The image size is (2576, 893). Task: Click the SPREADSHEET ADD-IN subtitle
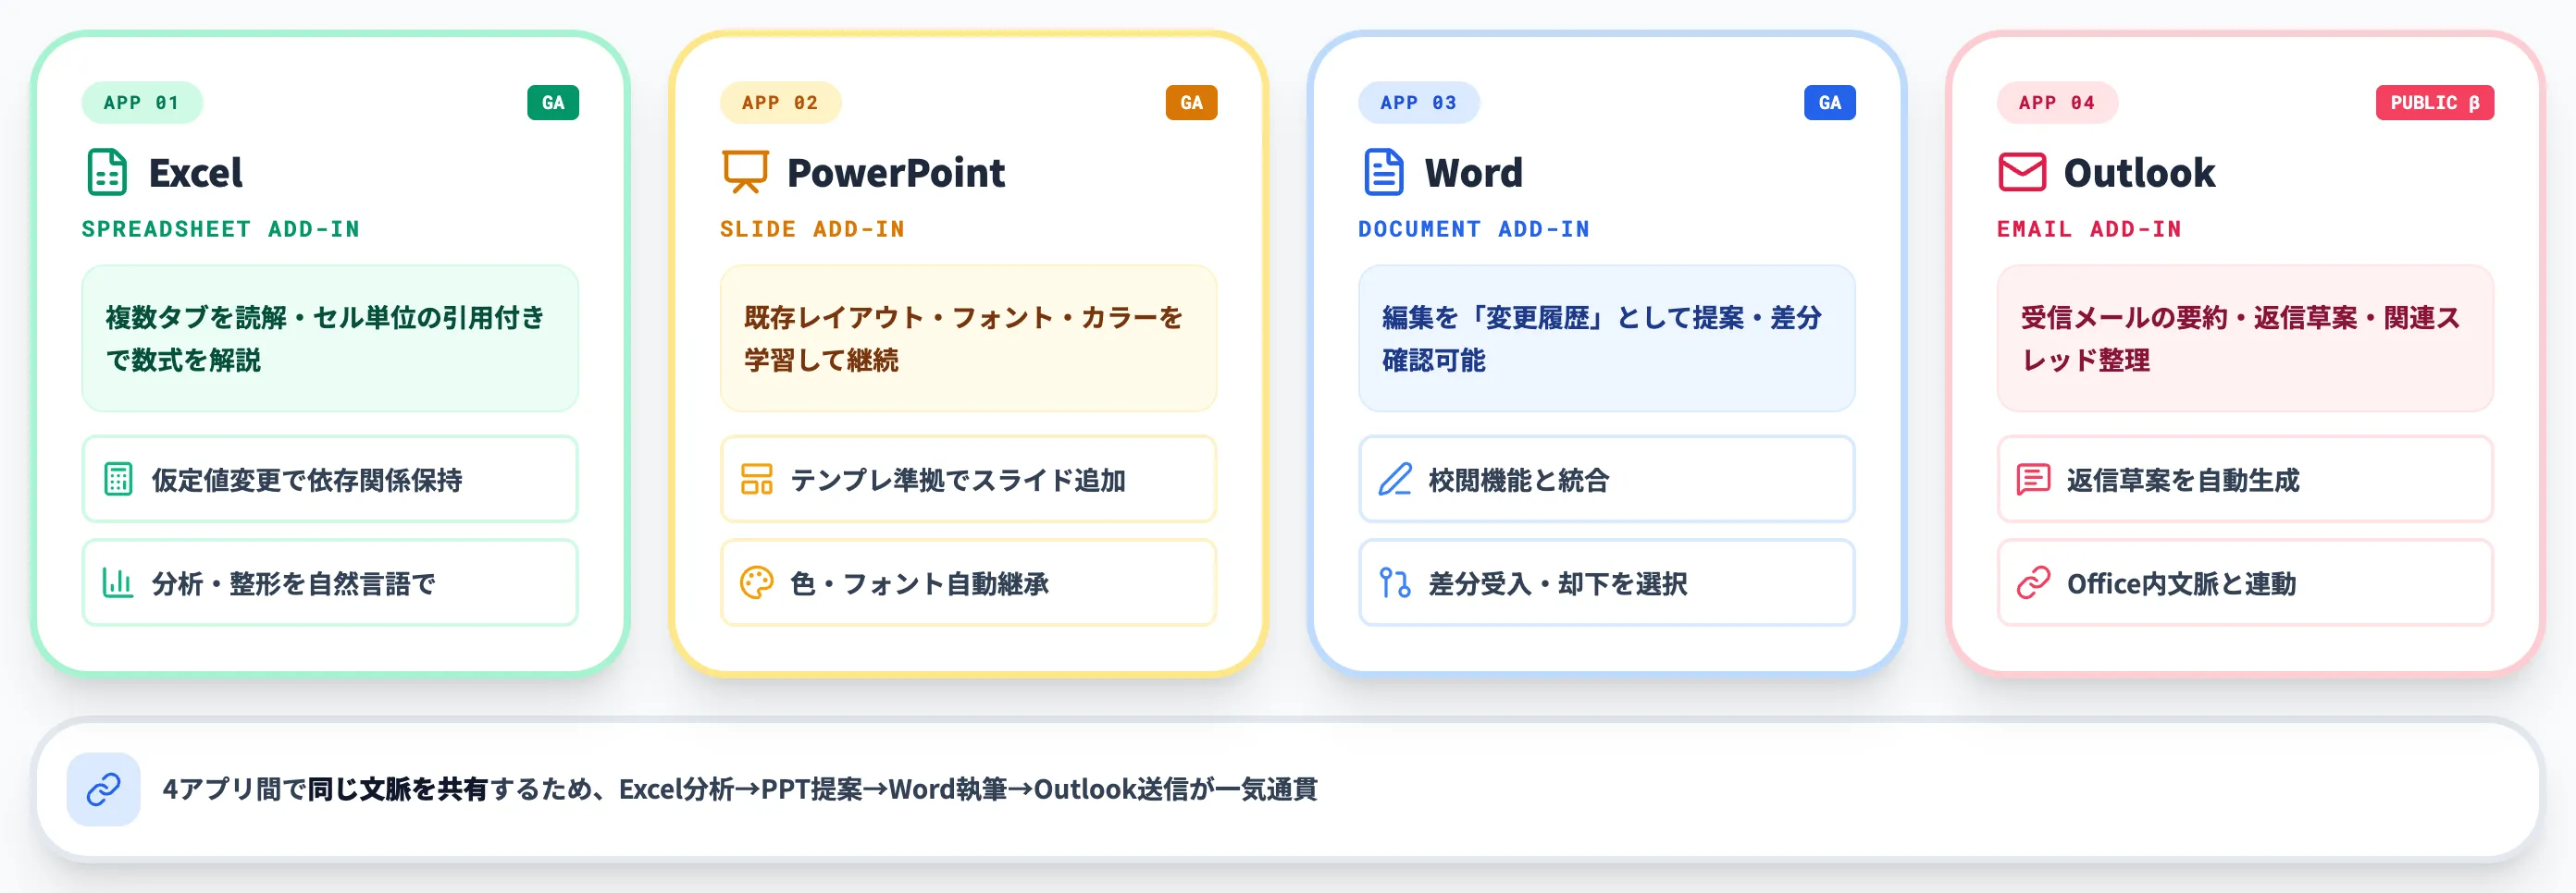pyautogui.click(x=220, y=228)
